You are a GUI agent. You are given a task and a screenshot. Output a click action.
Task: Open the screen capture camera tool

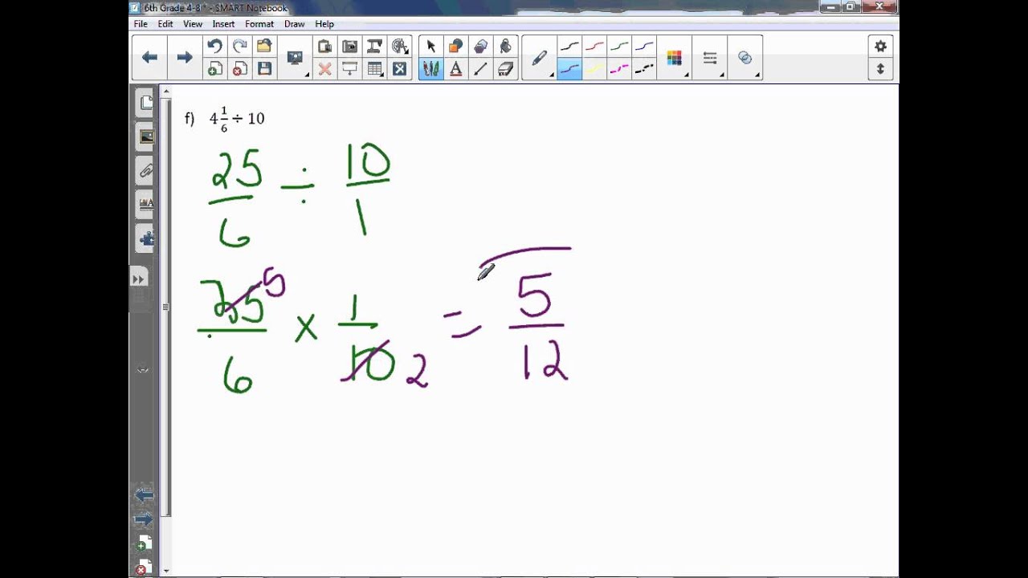pyautogui.click(x=350, y=47)
